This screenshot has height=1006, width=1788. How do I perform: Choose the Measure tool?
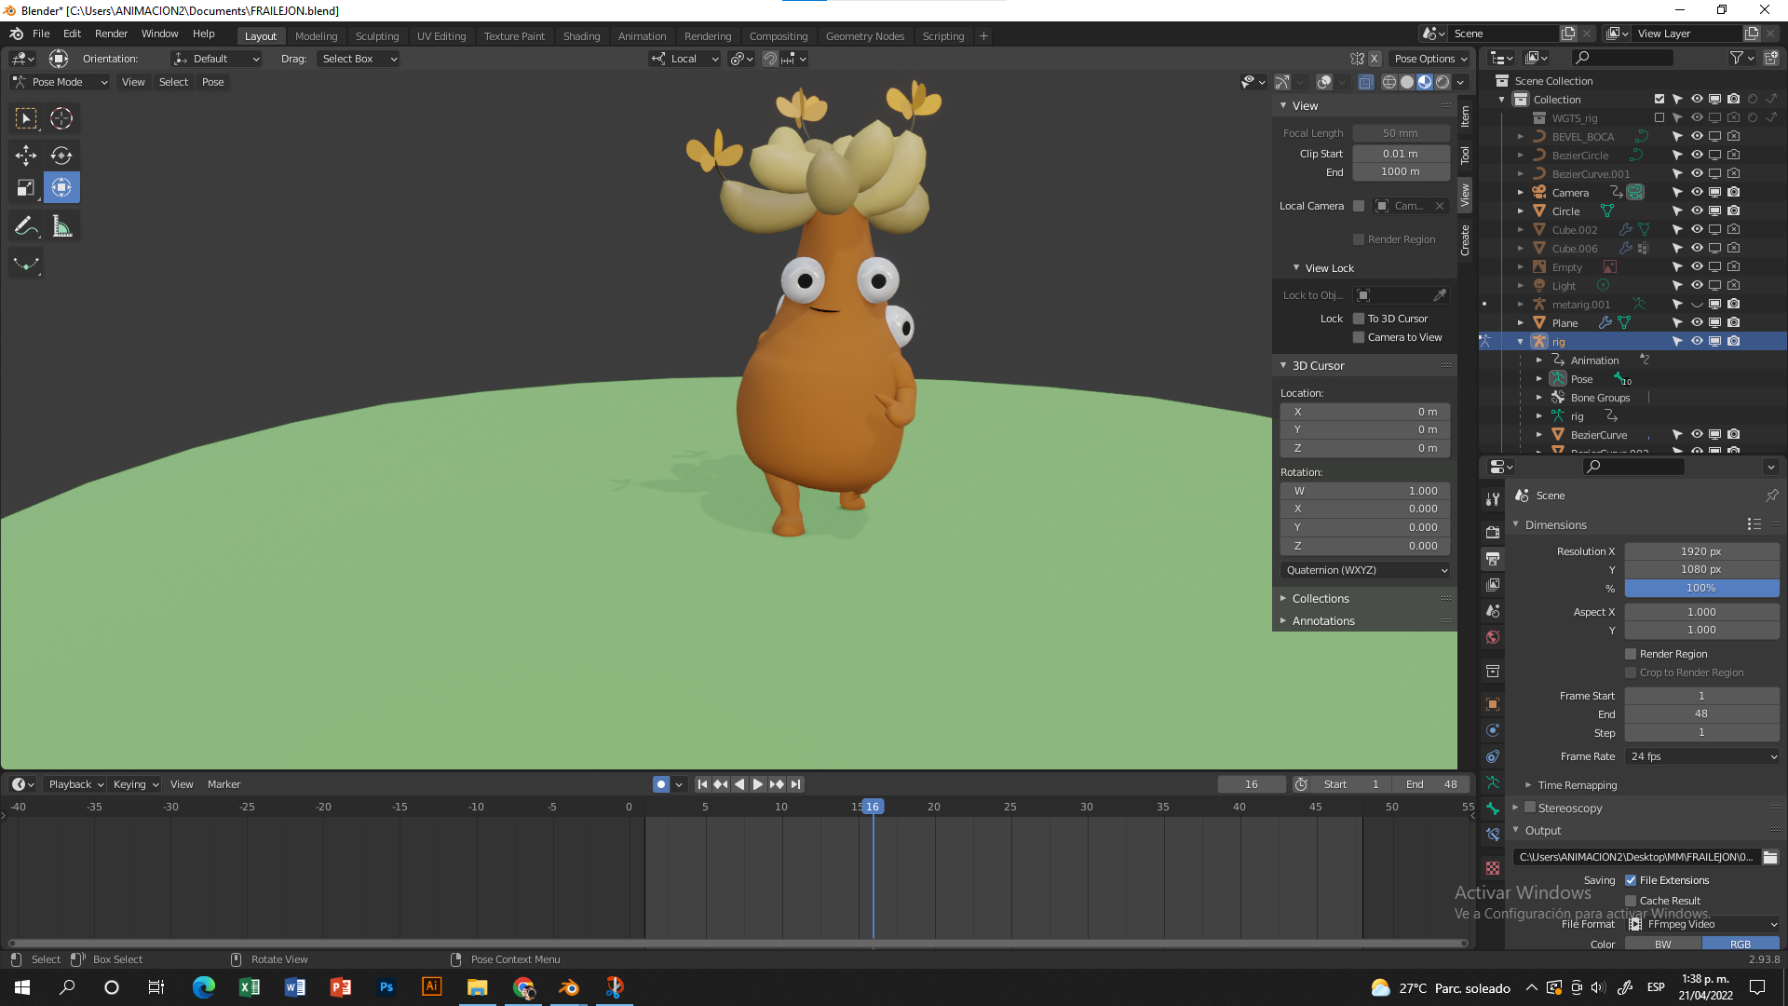[x=61, y=226]
